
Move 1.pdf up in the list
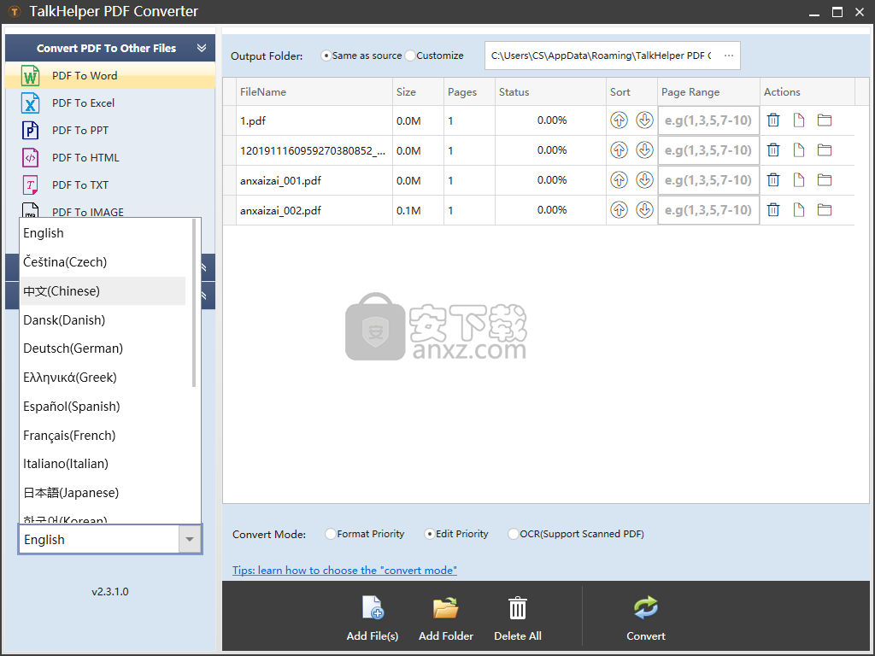(x=619, y=120)
